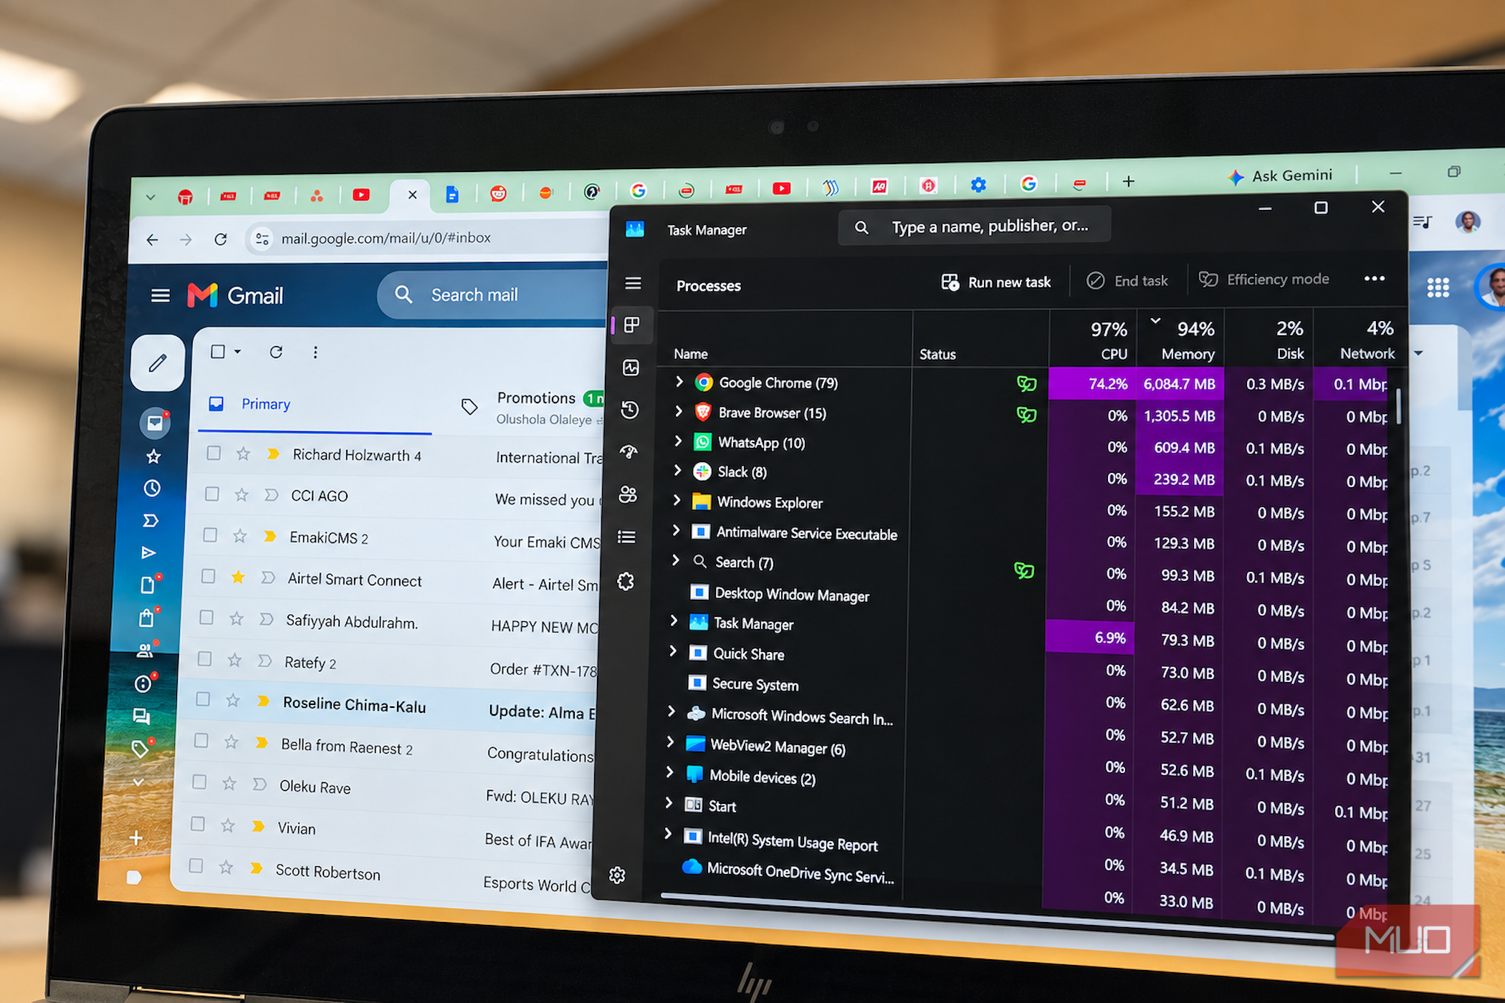Click Task Manager more options ellipsis

tap(1374, 279)
